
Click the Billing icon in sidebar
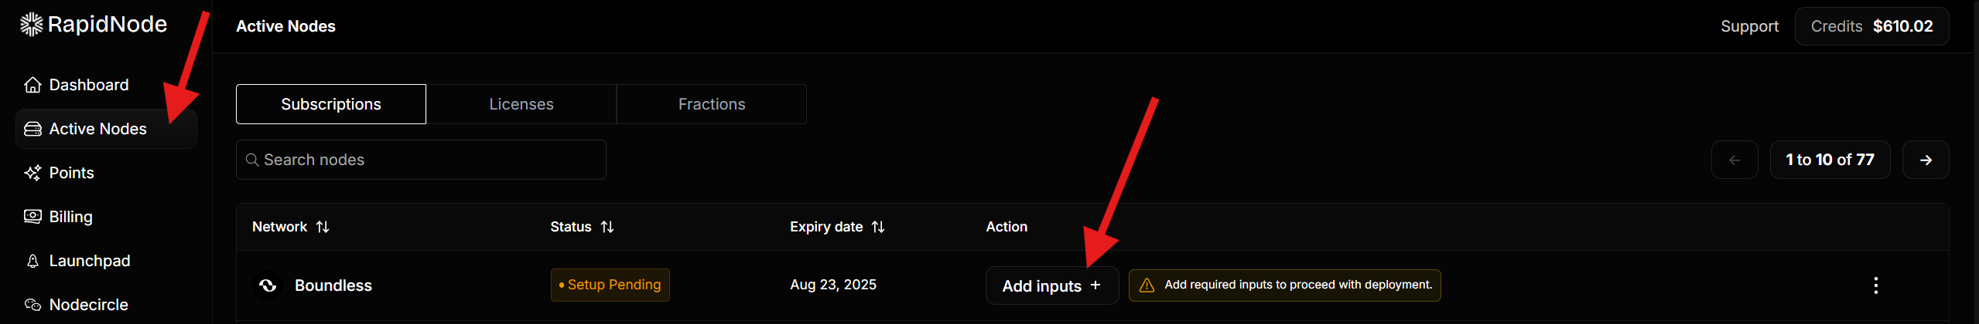coord(32,217)
